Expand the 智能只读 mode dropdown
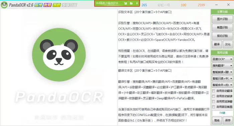 (222, 78)
